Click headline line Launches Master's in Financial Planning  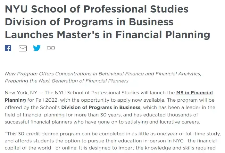(107, 35)
